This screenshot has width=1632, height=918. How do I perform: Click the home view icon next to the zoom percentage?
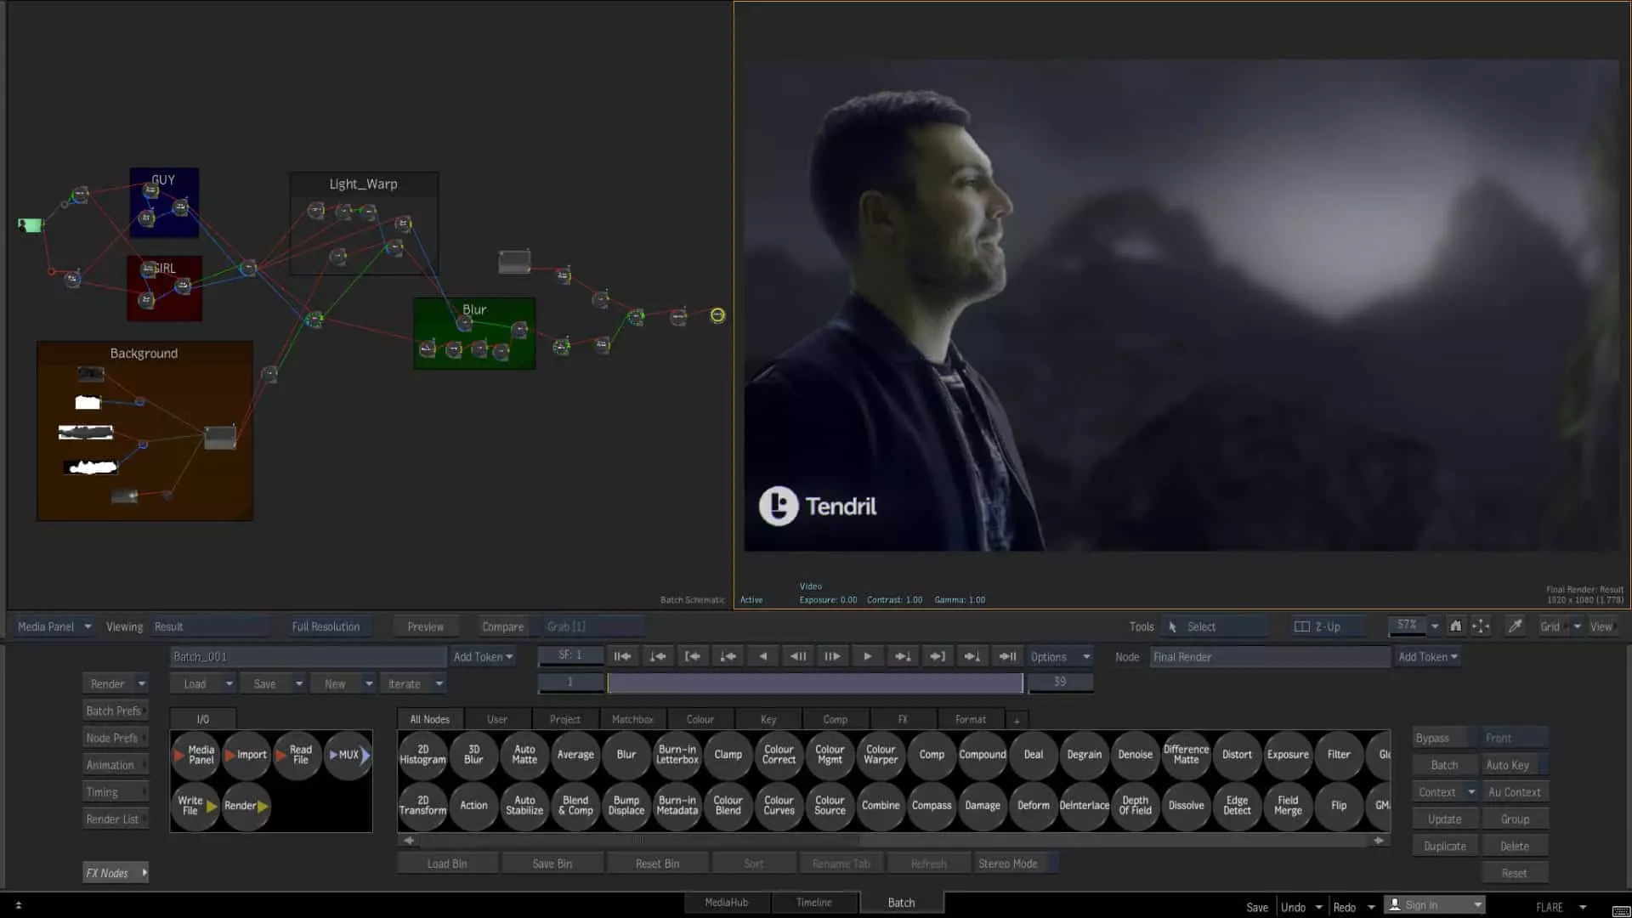[1456, 626]
